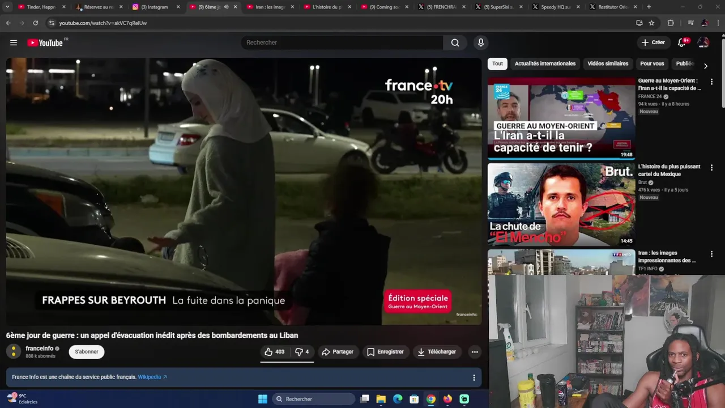The image size is (725, 408).
Task: Open the YouTube hamburger guide menu
Action: pyautogui.click(x=14, y=42)
